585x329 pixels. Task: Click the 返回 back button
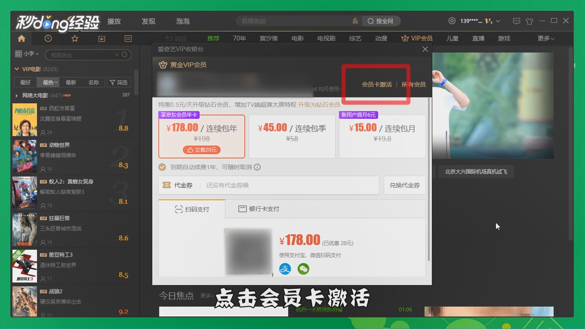click(176, 38)
